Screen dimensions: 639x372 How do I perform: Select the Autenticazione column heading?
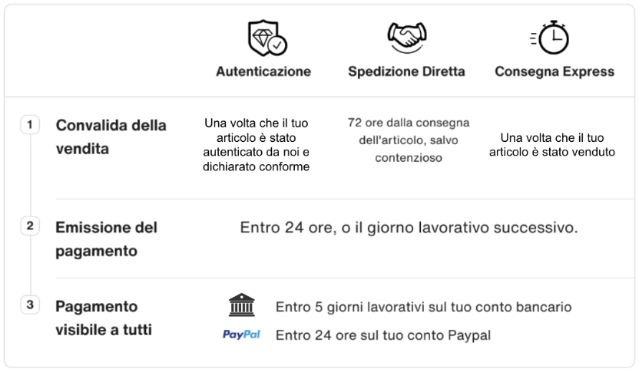pos(263,71)
